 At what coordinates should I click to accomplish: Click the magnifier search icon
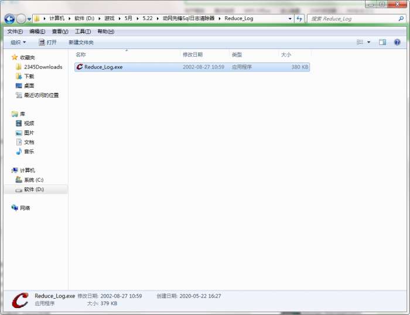pyautogui.click(x=401, y=19)
